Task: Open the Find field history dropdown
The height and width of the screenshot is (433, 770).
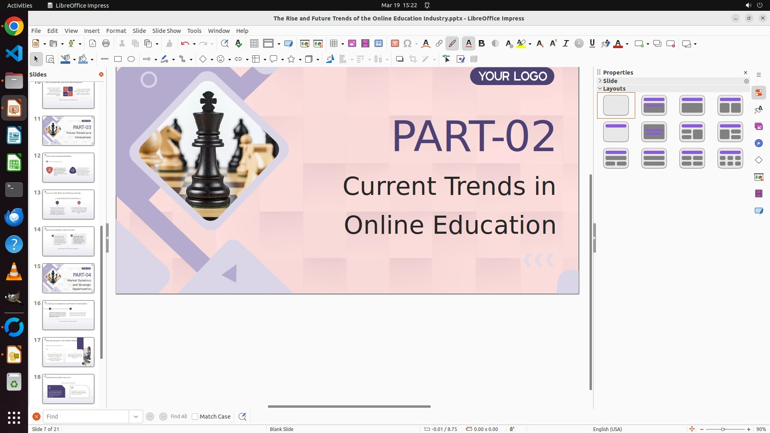Action: tap(136, 417)
